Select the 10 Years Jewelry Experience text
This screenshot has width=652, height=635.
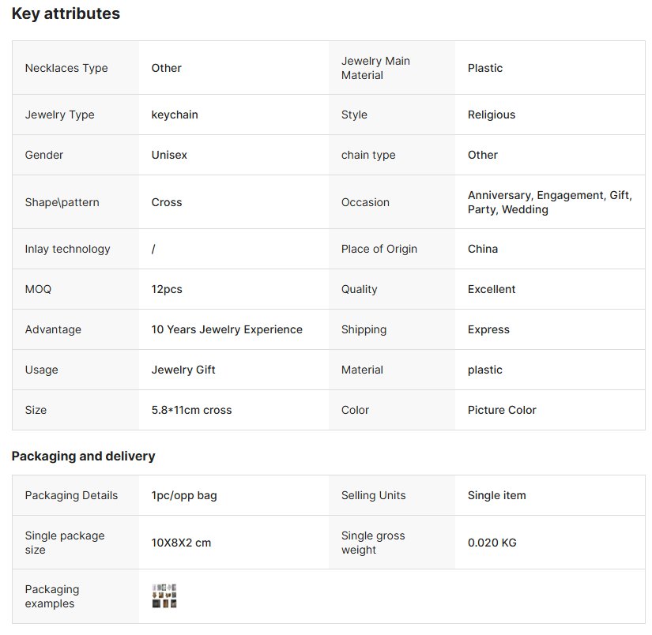(227, 329)
